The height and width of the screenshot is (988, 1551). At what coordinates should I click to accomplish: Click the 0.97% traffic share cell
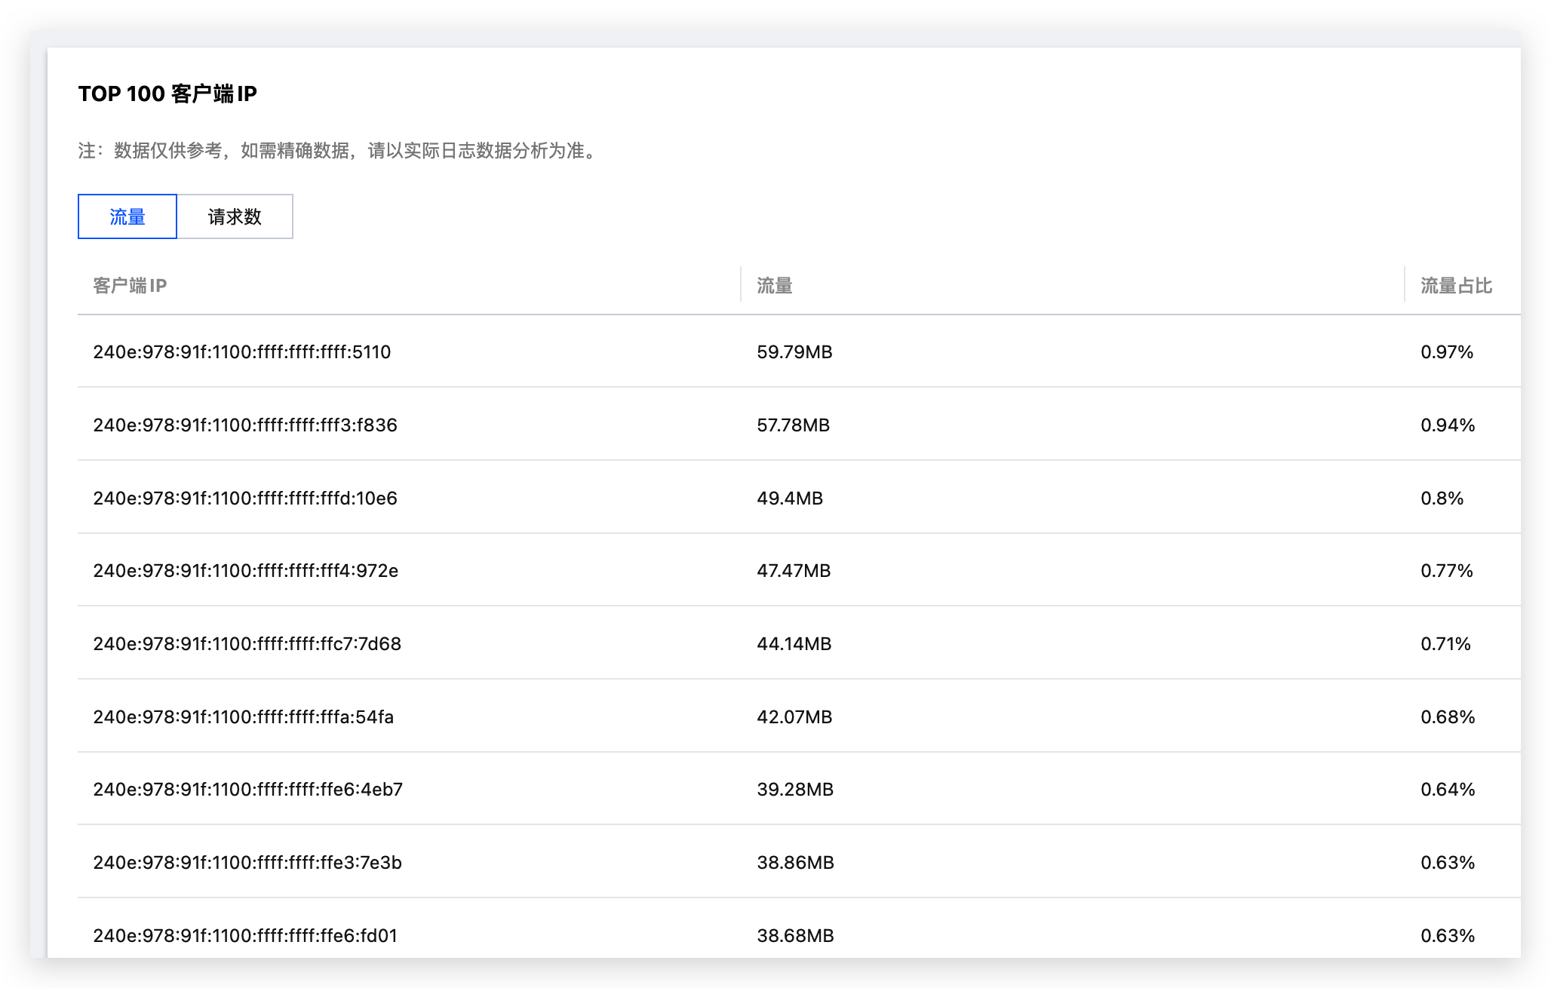click(1446, 352)
